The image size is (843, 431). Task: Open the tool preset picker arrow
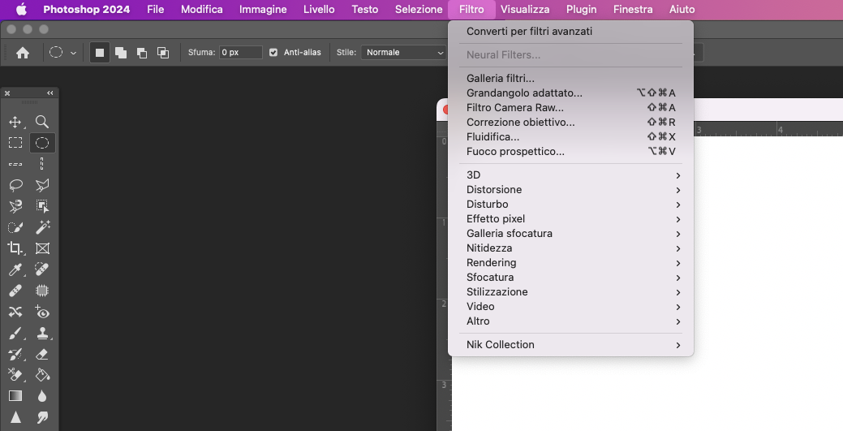pos(73,53)
